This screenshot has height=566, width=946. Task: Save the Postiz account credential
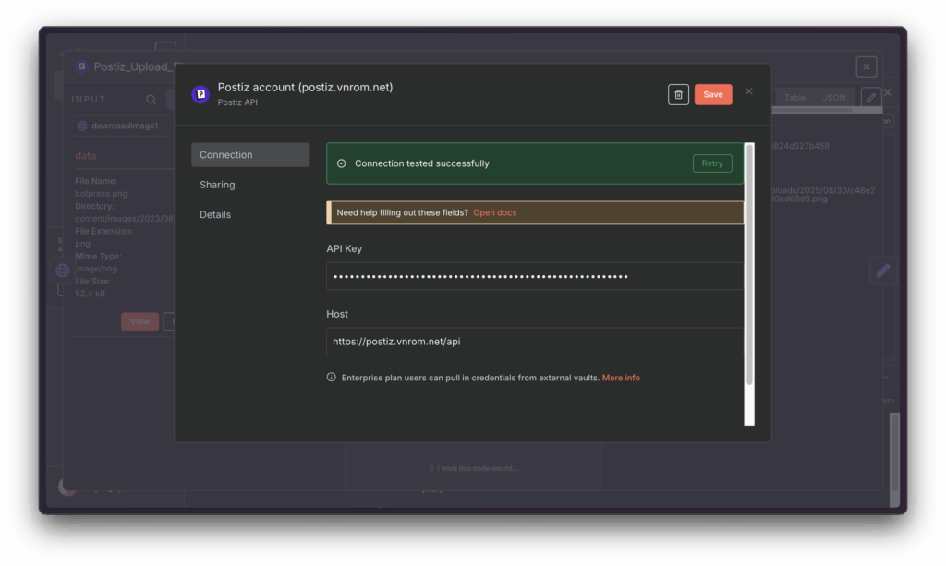click(713, 94)
